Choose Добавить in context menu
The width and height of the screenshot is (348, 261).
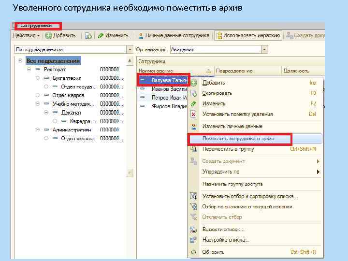255,83
